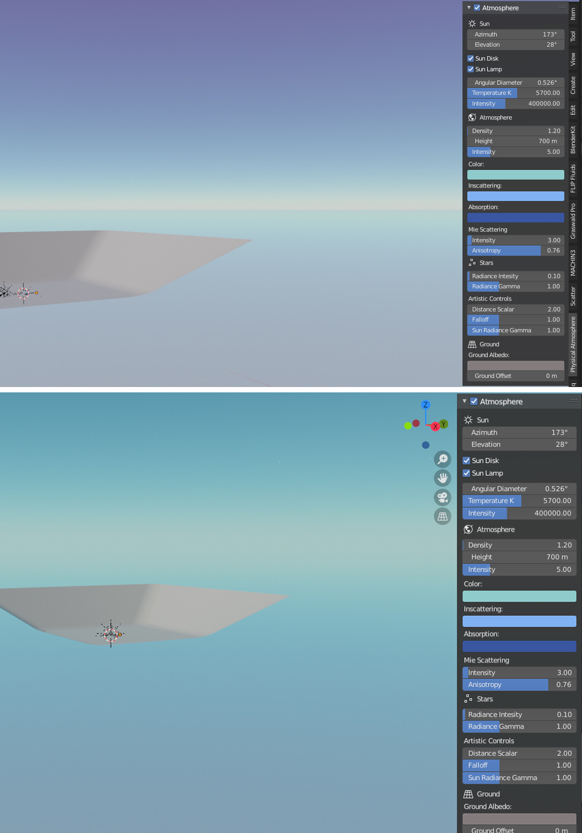The image size is (582, 833).
Task: Click the Angular Diameter field in lower panel
Action: pos(519,489)
